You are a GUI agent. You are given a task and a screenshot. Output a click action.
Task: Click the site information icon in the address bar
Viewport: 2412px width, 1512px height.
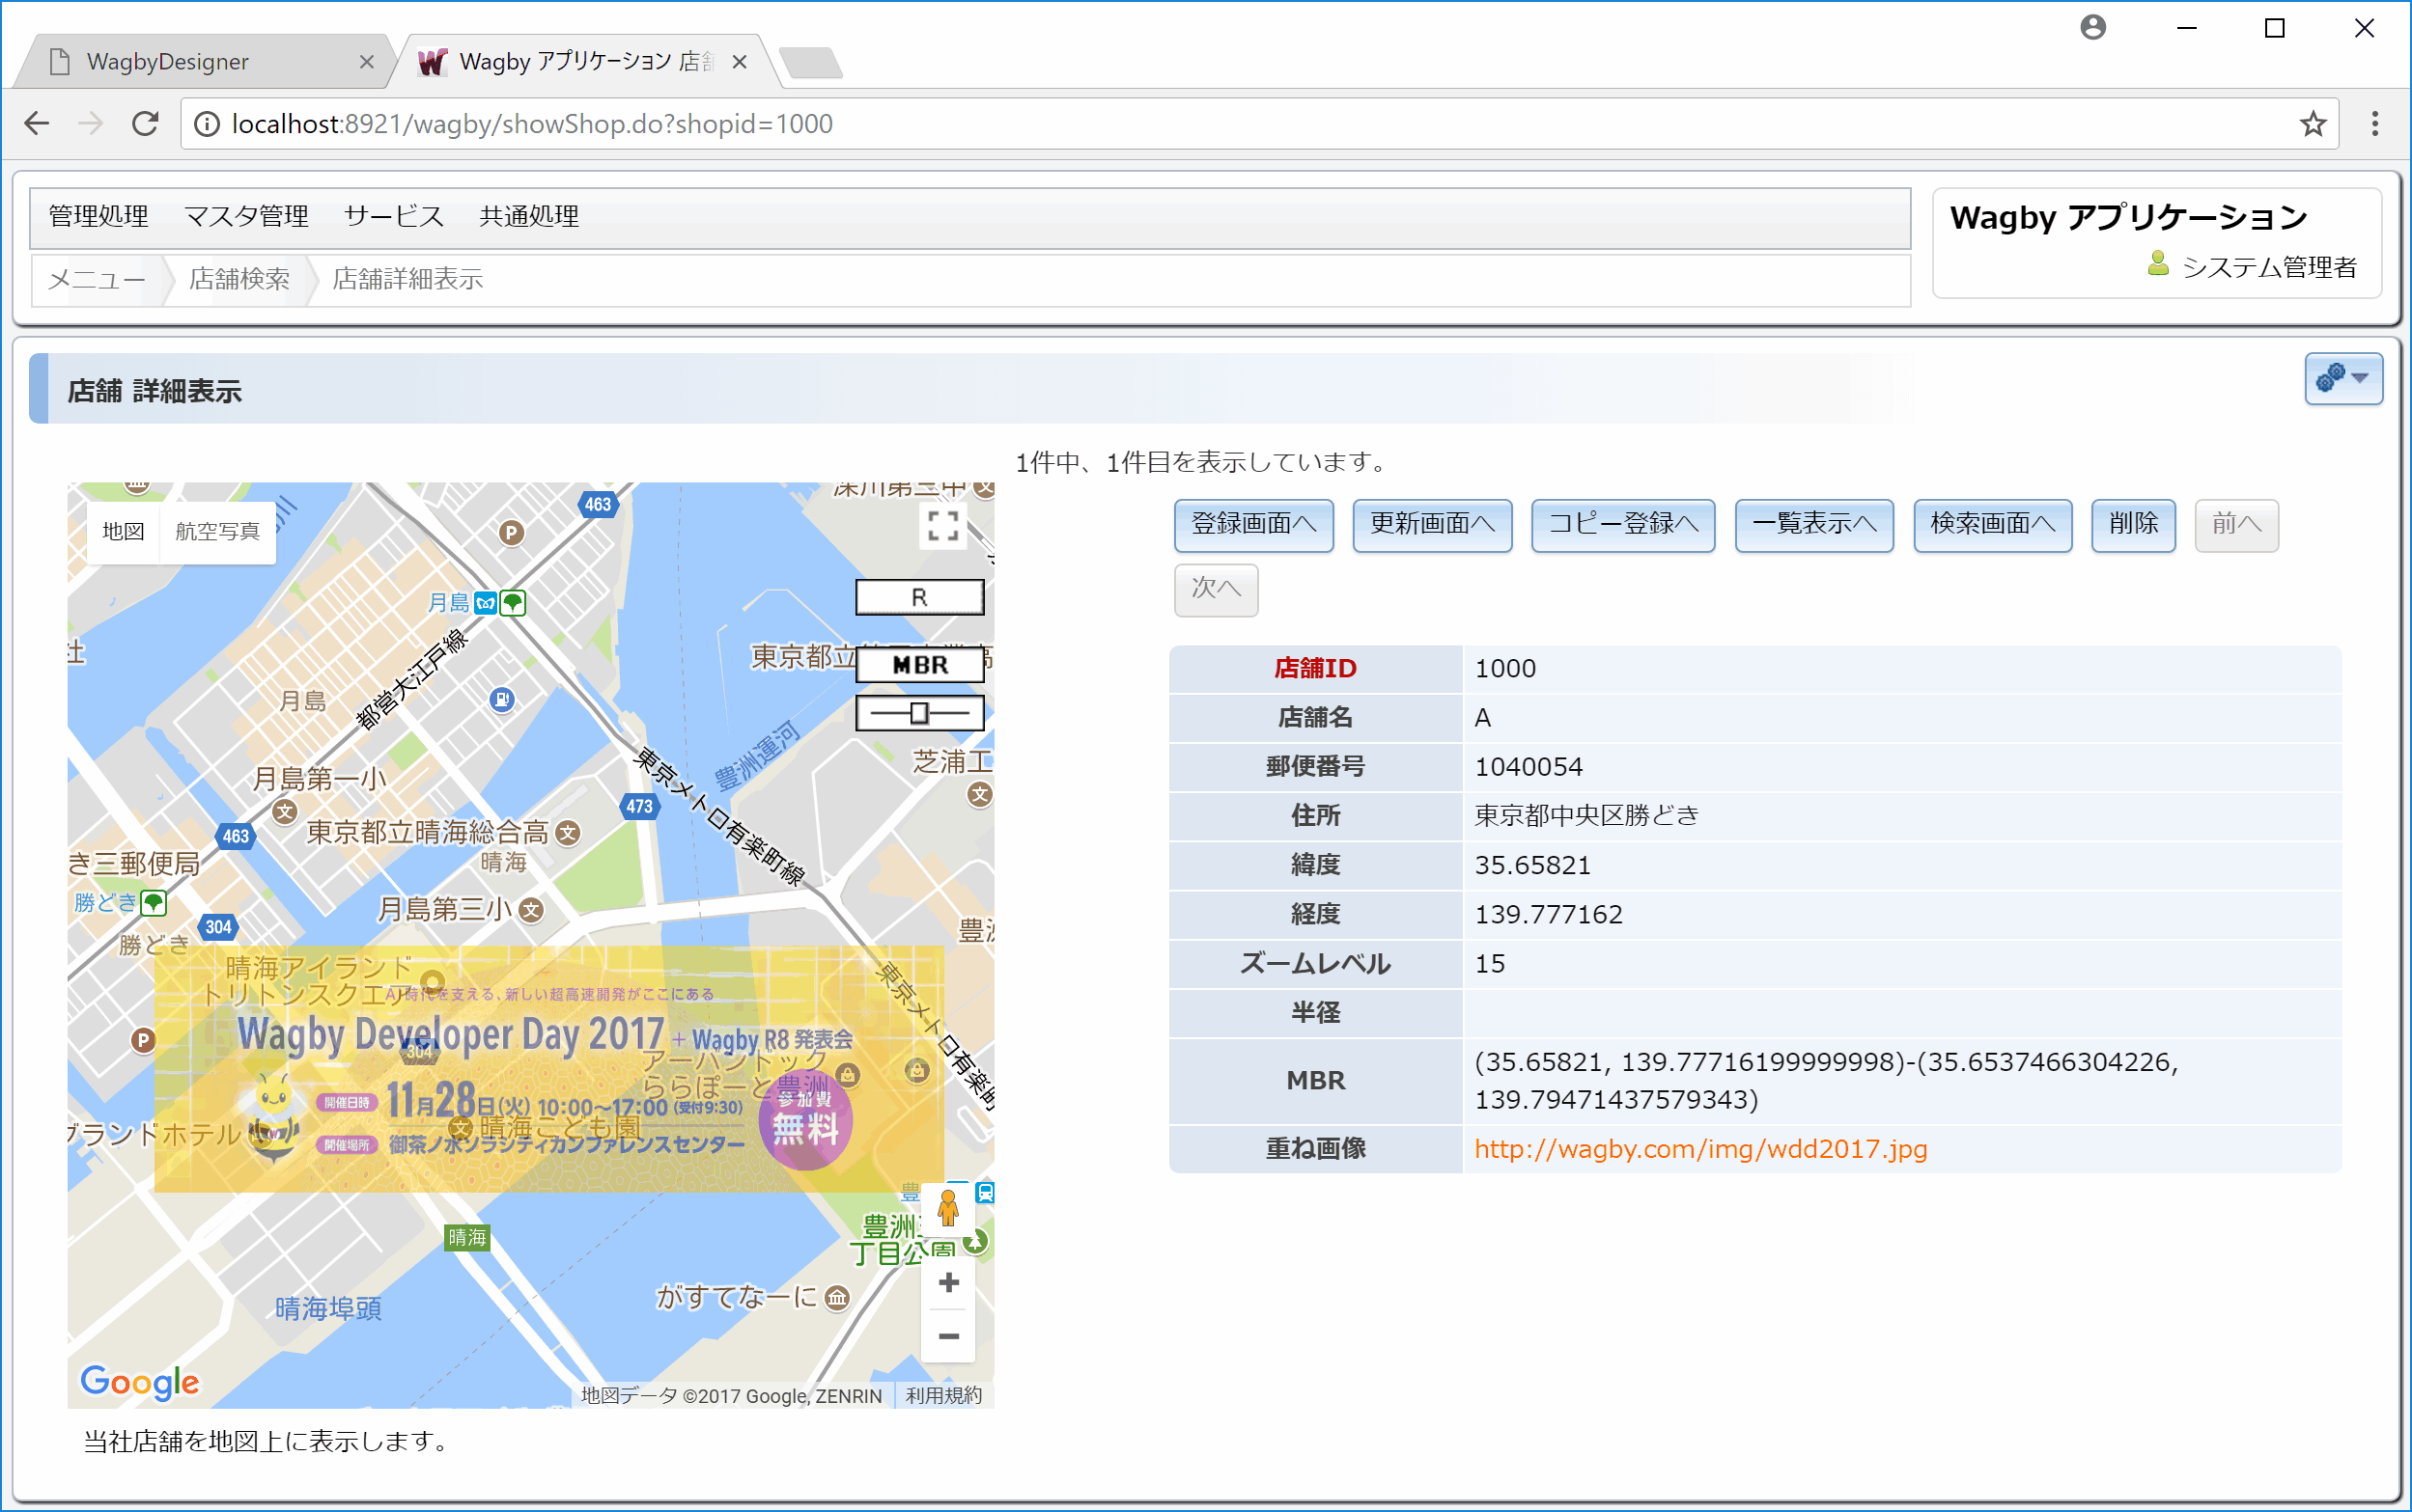click(x=206, y=124)
